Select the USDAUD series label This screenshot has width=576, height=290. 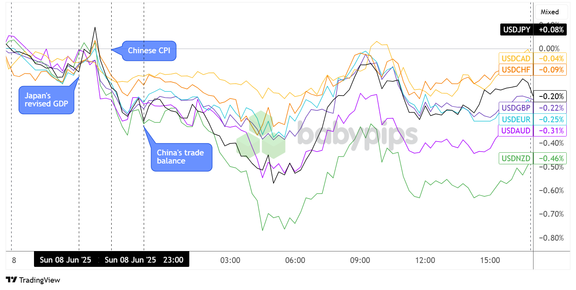click(516, 131)
